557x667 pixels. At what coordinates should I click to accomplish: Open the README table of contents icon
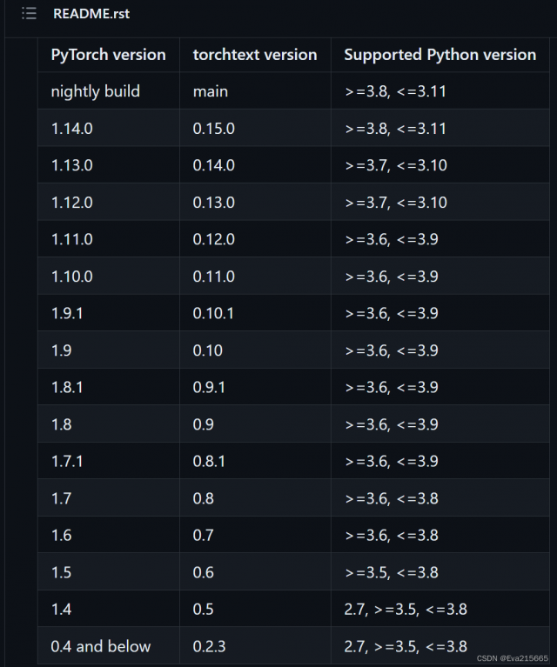pyautogui.click(x=29, y=14)
